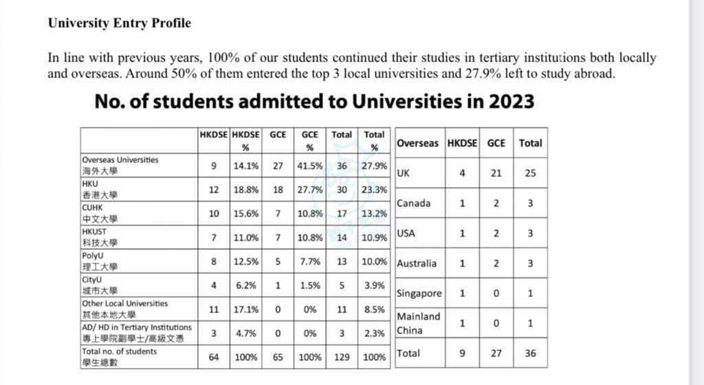Select the 41.5% GCE percentage cell

(310, 166)
